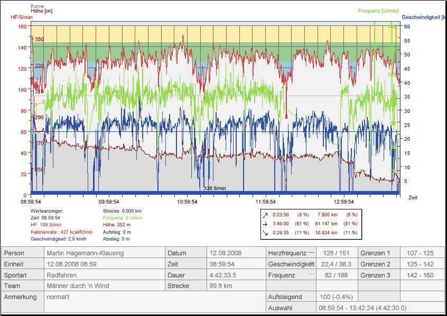Click the red Herzfrequenz legend line marker
447x316 pixels.
coord(311,253)
